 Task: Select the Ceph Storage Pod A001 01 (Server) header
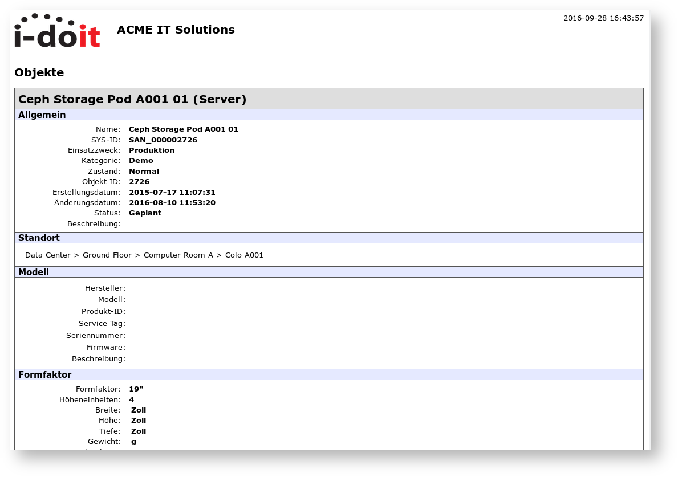[132, 99]
